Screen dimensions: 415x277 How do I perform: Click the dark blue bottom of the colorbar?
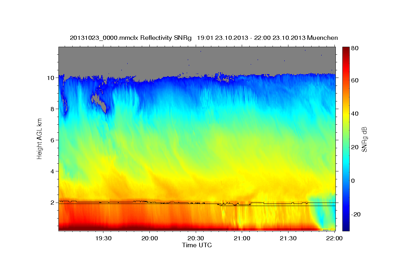346,227
